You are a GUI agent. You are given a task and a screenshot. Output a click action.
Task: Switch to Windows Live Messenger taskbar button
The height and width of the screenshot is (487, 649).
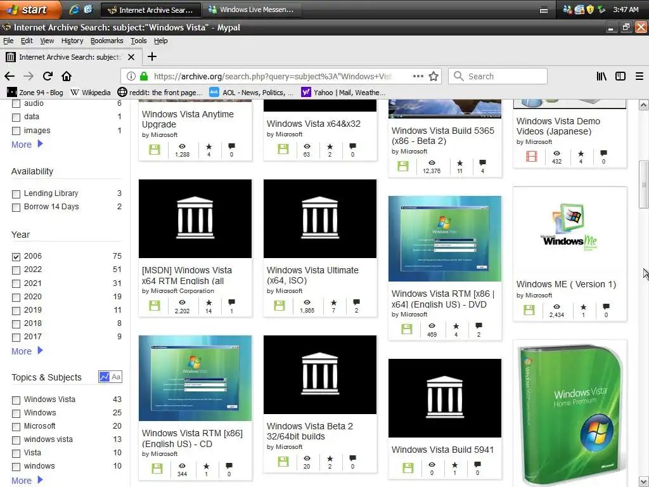[251, 10]
